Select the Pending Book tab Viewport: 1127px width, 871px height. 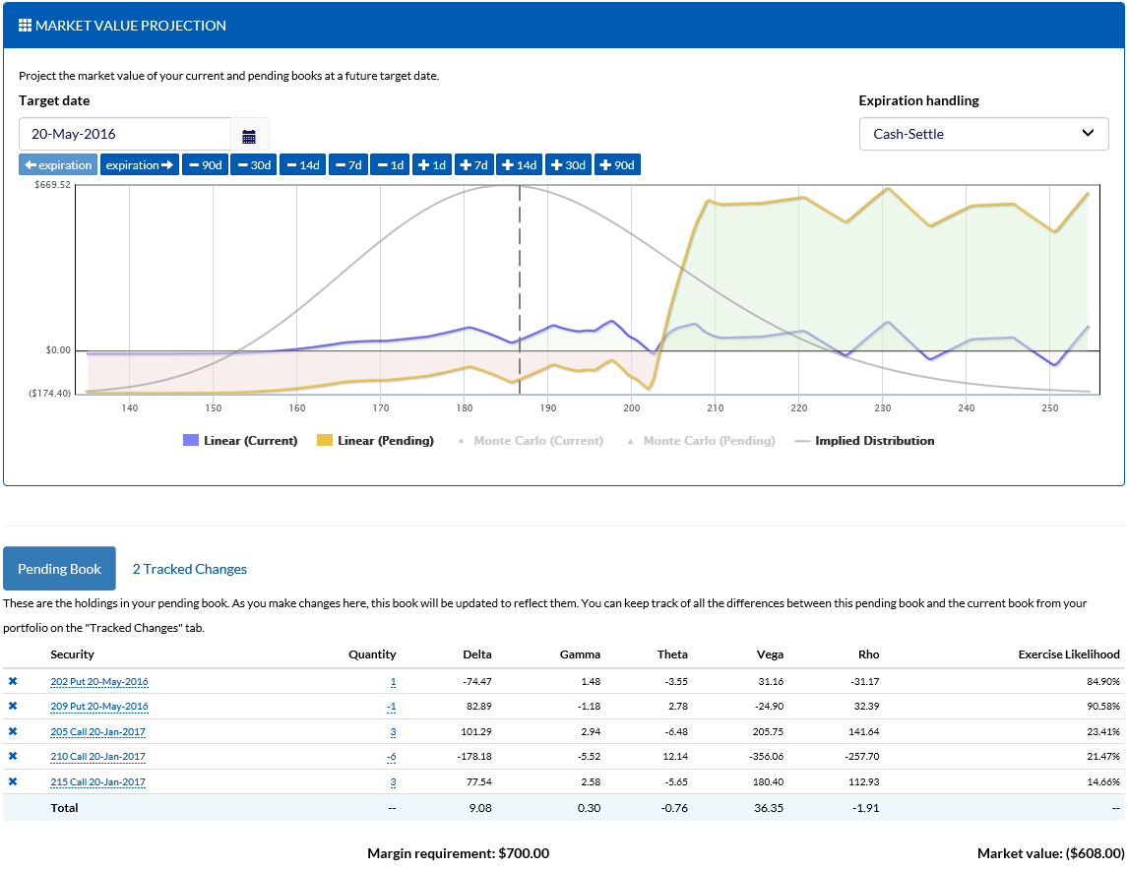(59, 569)
